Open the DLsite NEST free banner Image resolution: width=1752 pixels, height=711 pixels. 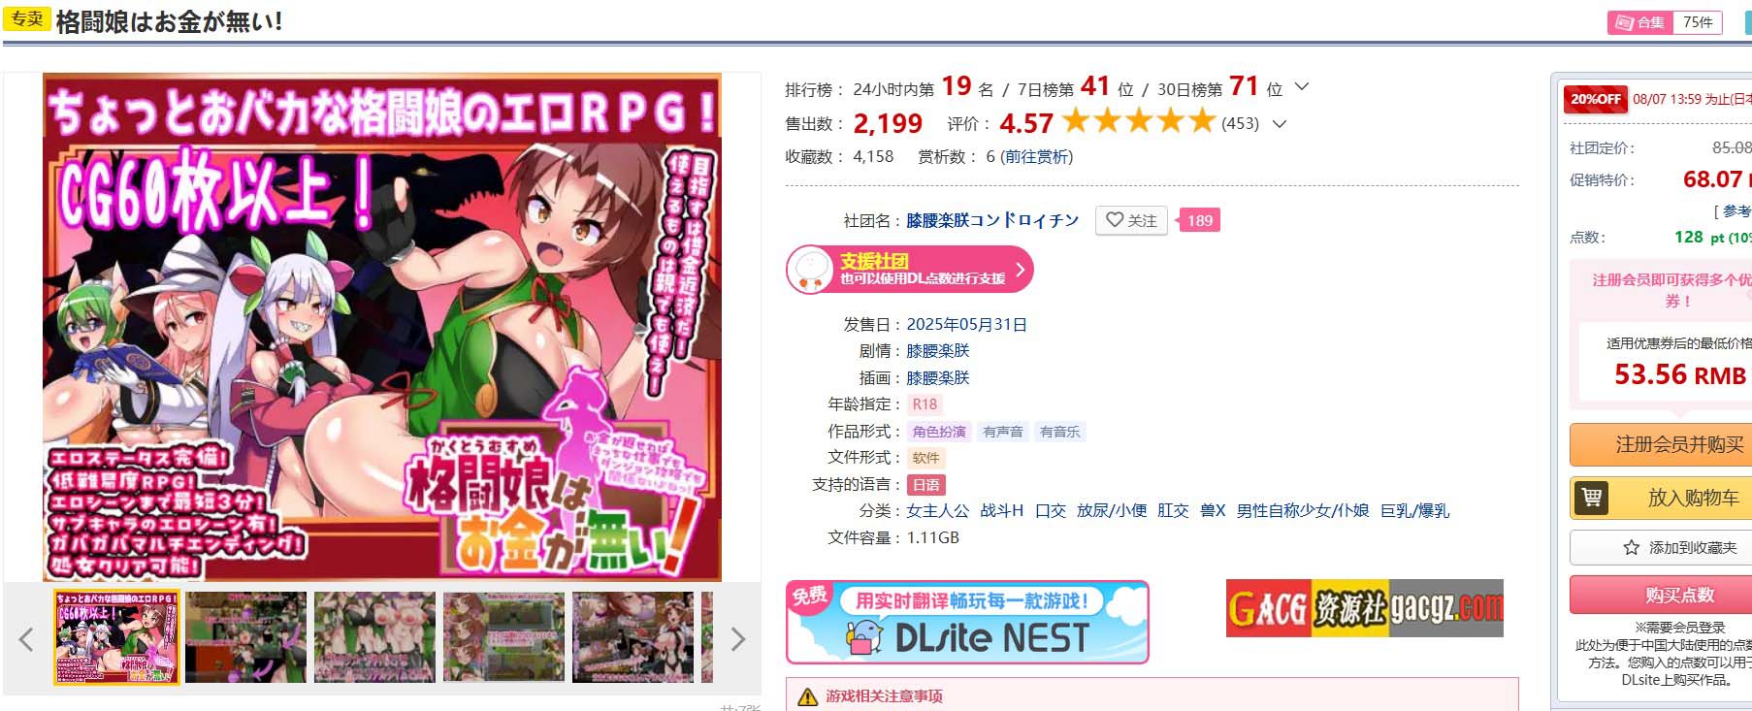(x=967, y=622)
